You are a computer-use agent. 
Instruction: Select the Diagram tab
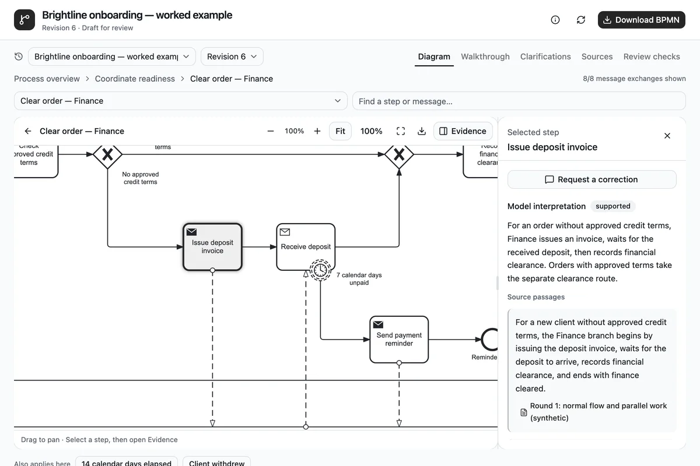(x=434, y=57)
